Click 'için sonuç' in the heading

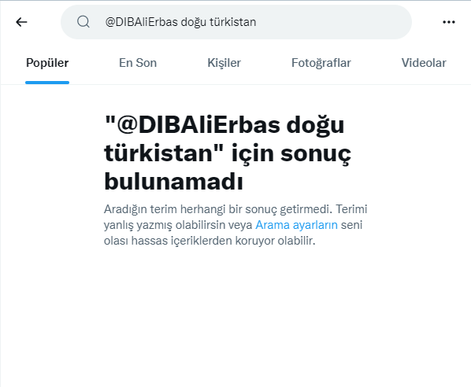pos(291,153)
